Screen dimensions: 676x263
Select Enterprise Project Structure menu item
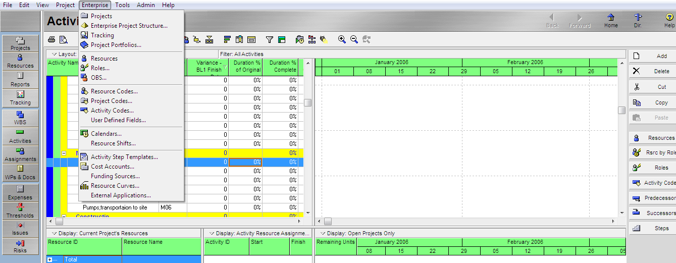129,26
